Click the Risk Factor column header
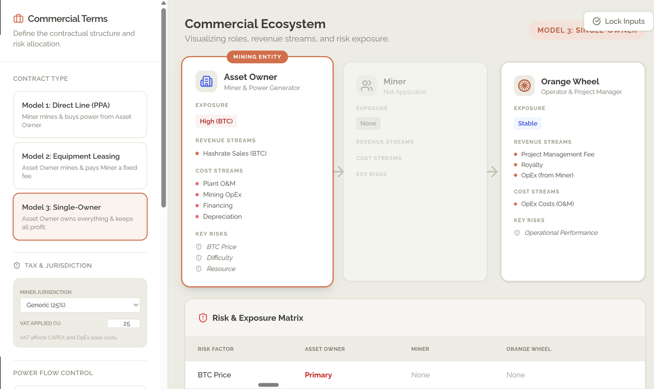The width and height of the screenshot is (654, 389). 216,349
